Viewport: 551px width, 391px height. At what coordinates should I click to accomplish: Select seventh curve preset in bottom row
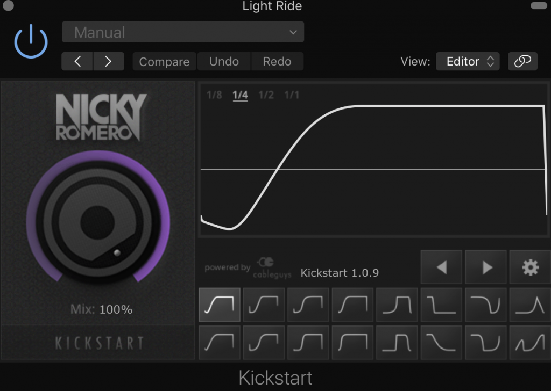pyautogui.click(x=486, y=342)
